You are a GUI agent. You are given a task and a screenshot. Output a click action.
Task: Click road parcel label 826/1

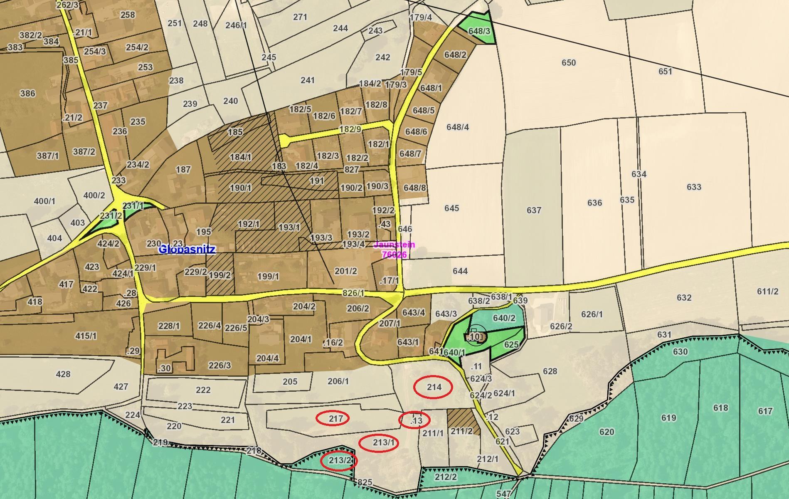coord(353,293)
